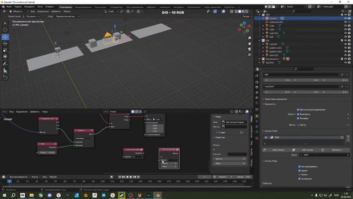Jump to timeline end frame button

tap(138, 177)
